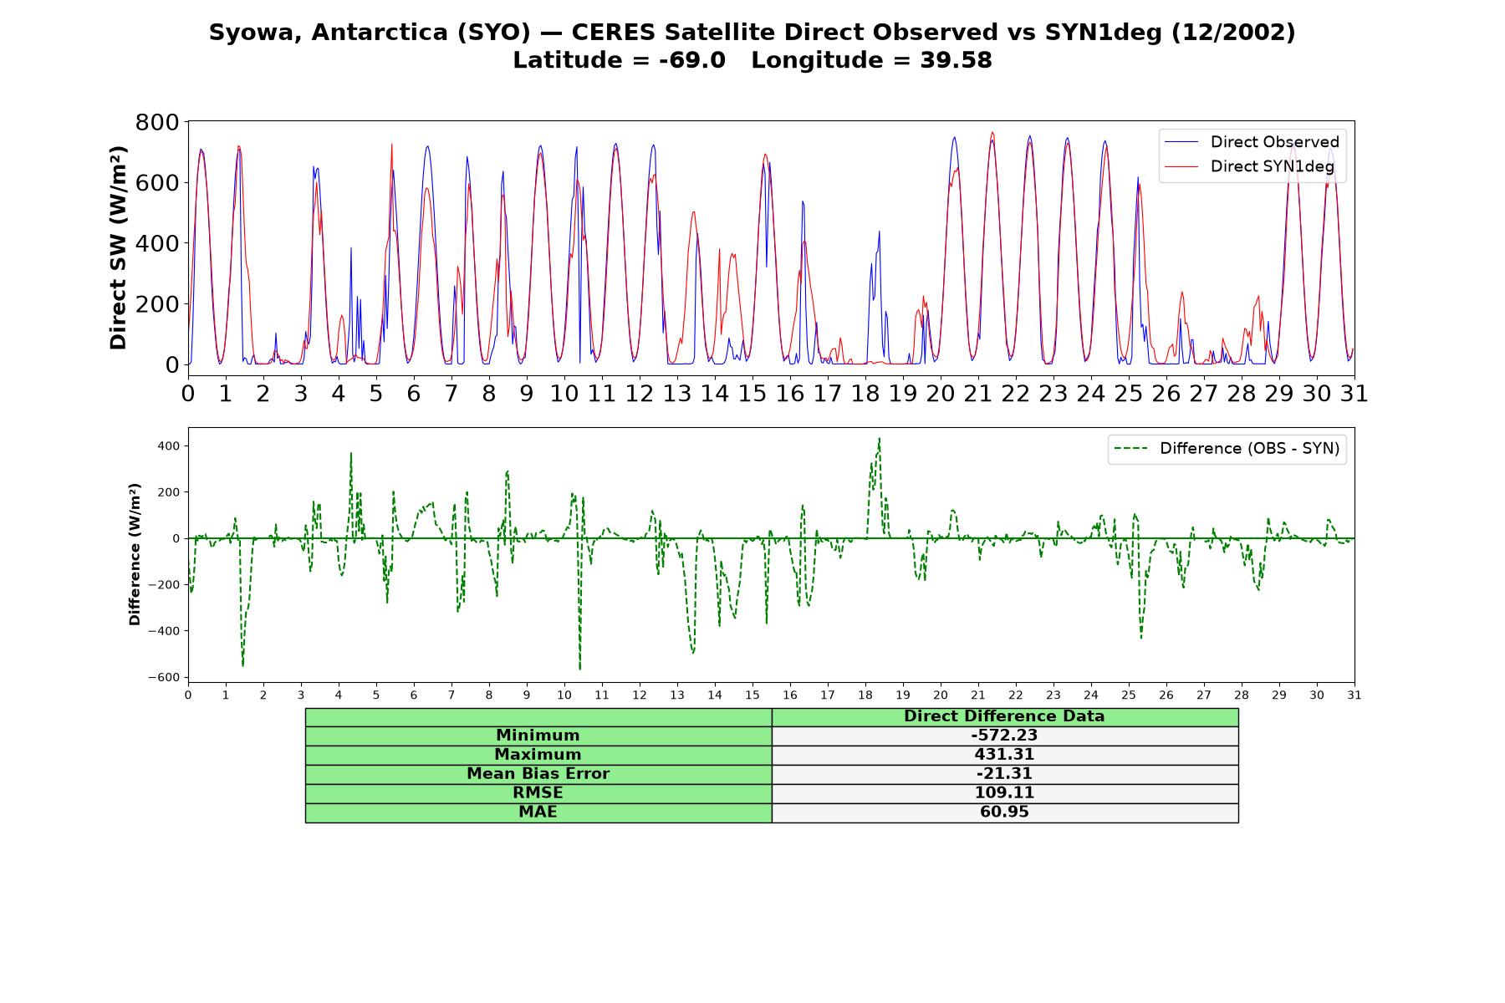Click the chart title Syowa, Antarctica

pos(752,33)
